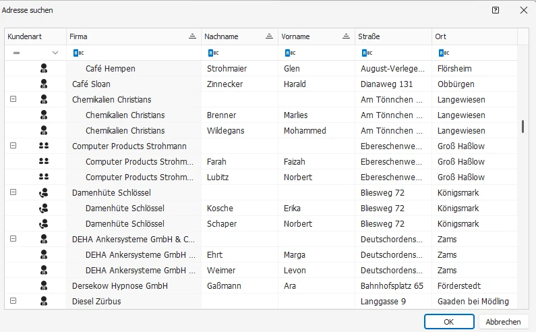Collapse the Chemikalien Christians group

coord(13,99)
